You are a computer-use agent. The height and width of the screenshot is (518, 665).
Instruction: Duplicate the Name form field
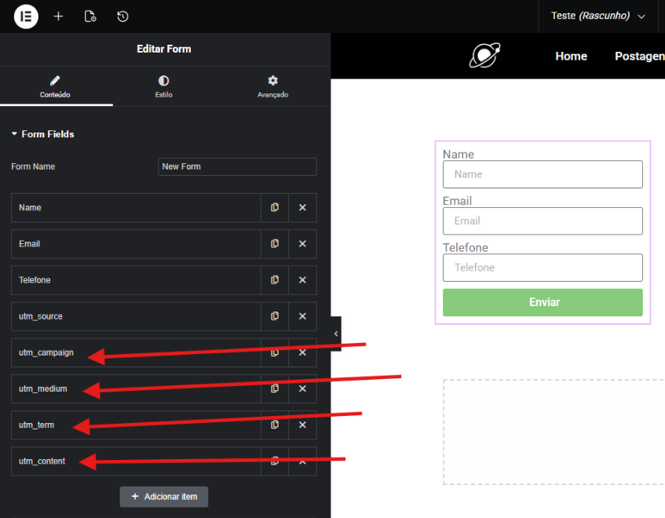click(x=275, y=207)
